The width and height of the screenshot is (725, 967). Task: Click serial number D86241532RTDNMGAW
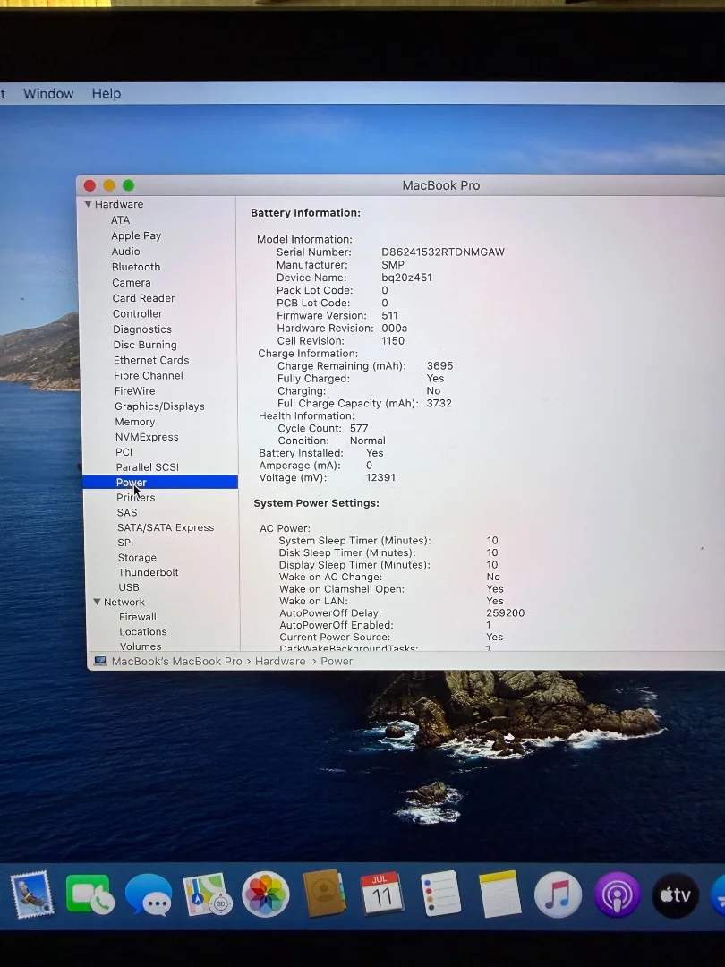click(x=443, y=252)
